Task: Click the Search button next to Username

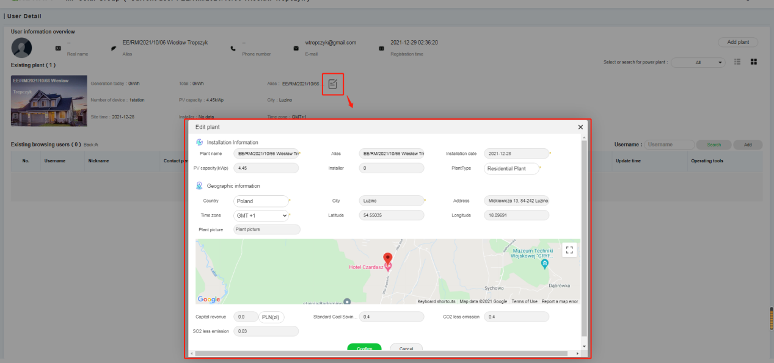Action: [x=714, y=144]
